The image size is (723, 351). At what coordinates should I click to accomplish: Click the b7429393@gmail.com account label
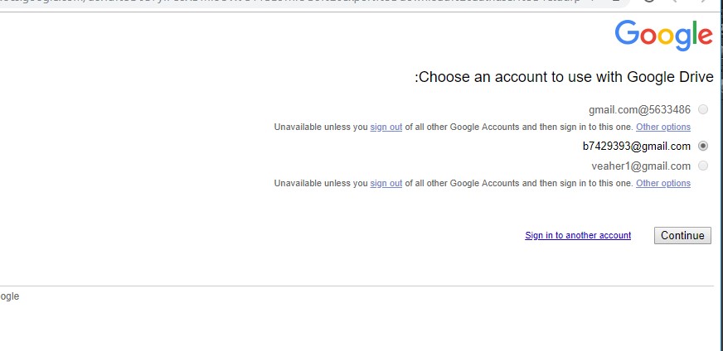636,146
